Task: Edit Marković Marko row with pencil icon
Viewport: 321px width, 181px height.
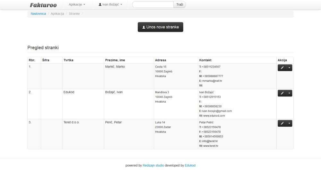Action: coord(282,68)
